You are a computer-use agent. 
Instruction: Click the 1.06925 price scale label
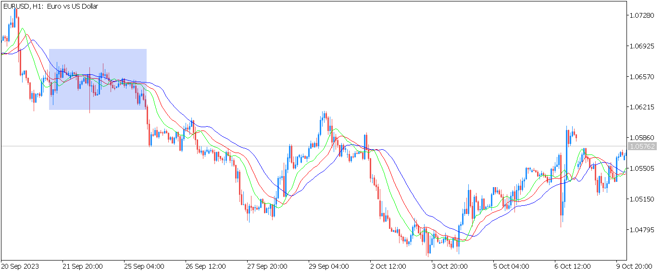642,46
